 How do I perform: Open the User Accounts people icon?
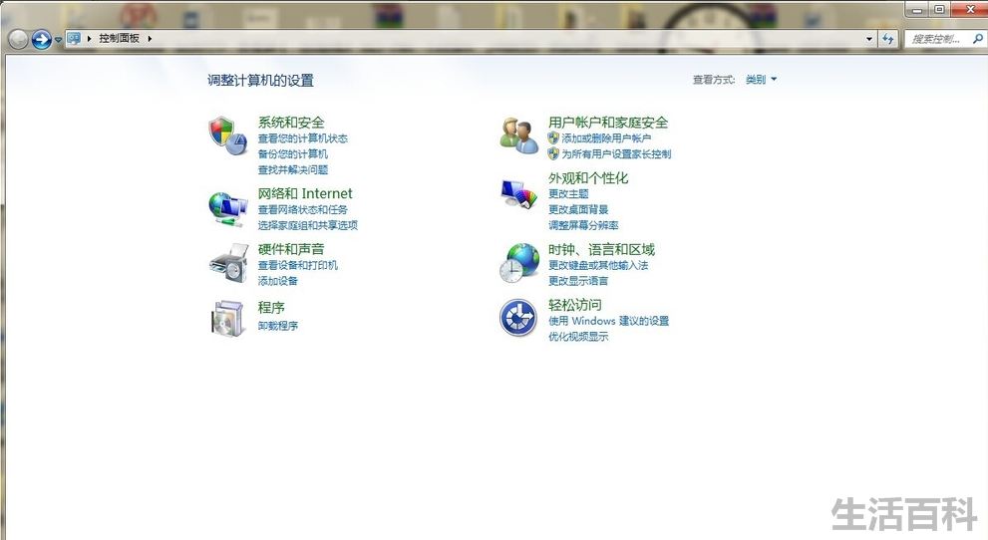click(x=519, y=135)
